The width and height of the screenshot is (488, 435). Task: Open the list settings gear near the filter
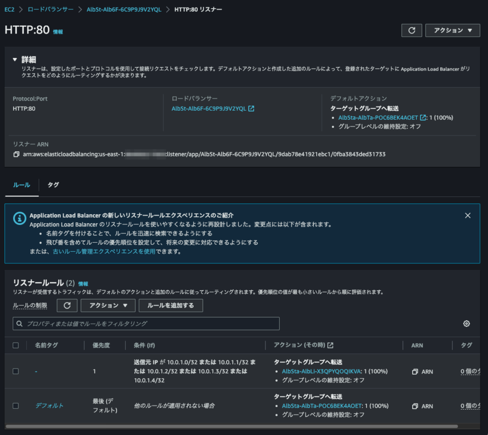click(466, 323)
